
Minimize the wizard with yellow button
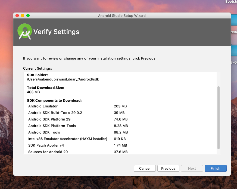(23, 16)
